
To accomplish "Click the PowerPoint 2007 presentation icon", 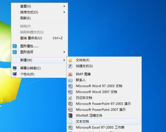I will pos(70,110).
